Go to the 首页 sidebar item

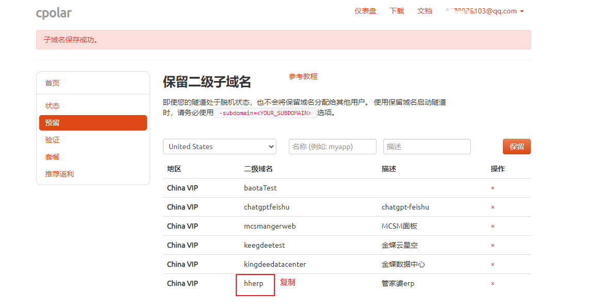[x=52, y=83]
